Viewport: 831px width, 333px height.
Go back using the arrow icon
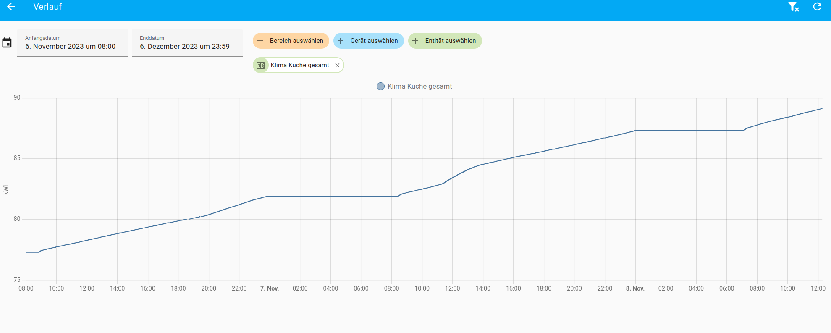11,7
